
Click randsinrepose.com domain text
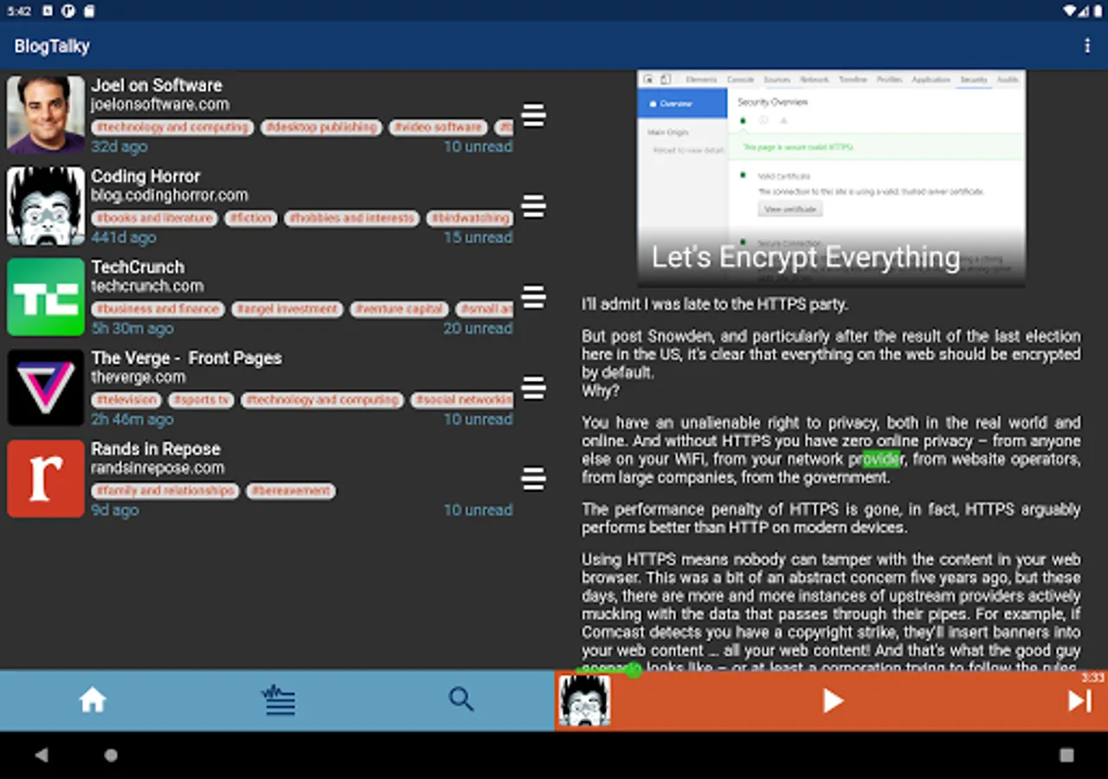point(158,468)
